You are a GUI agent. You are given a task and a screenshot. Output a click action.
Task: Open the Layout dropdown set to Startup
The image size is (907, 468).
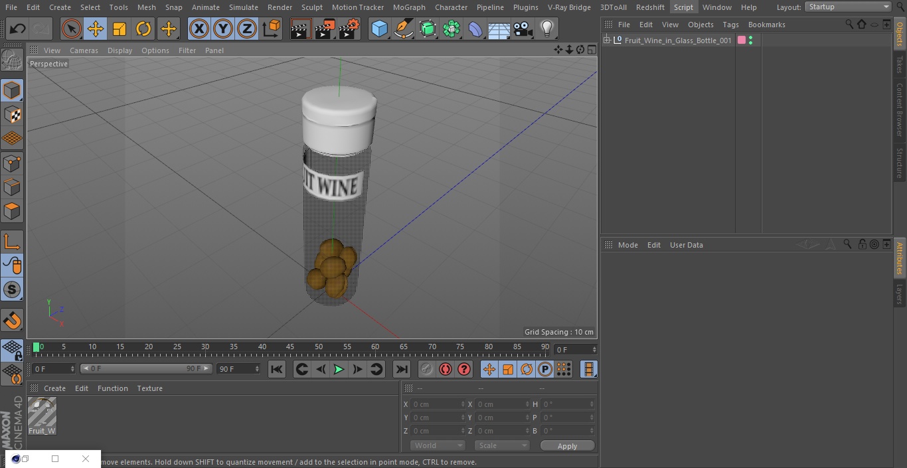tap(848, 7)
